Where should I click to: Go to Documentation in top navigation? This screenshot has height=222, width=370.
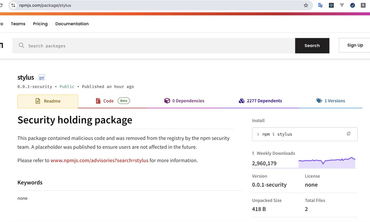click(72, 24)
